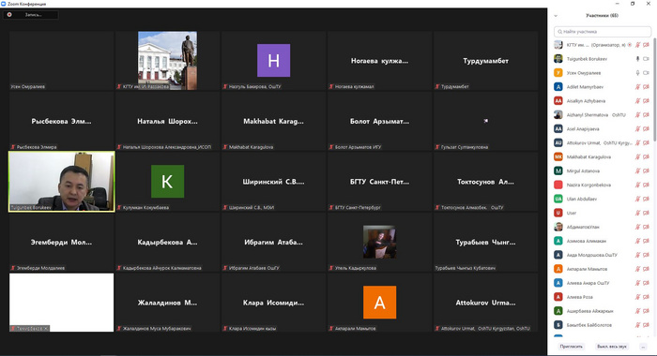Select Алиева Роза in participants list
The height and width of the screenshot is (356, 657).
603,297
